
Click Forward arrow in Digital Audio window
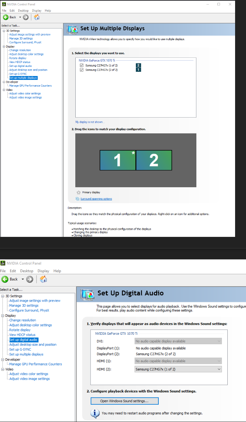click(x=30, y=279)
